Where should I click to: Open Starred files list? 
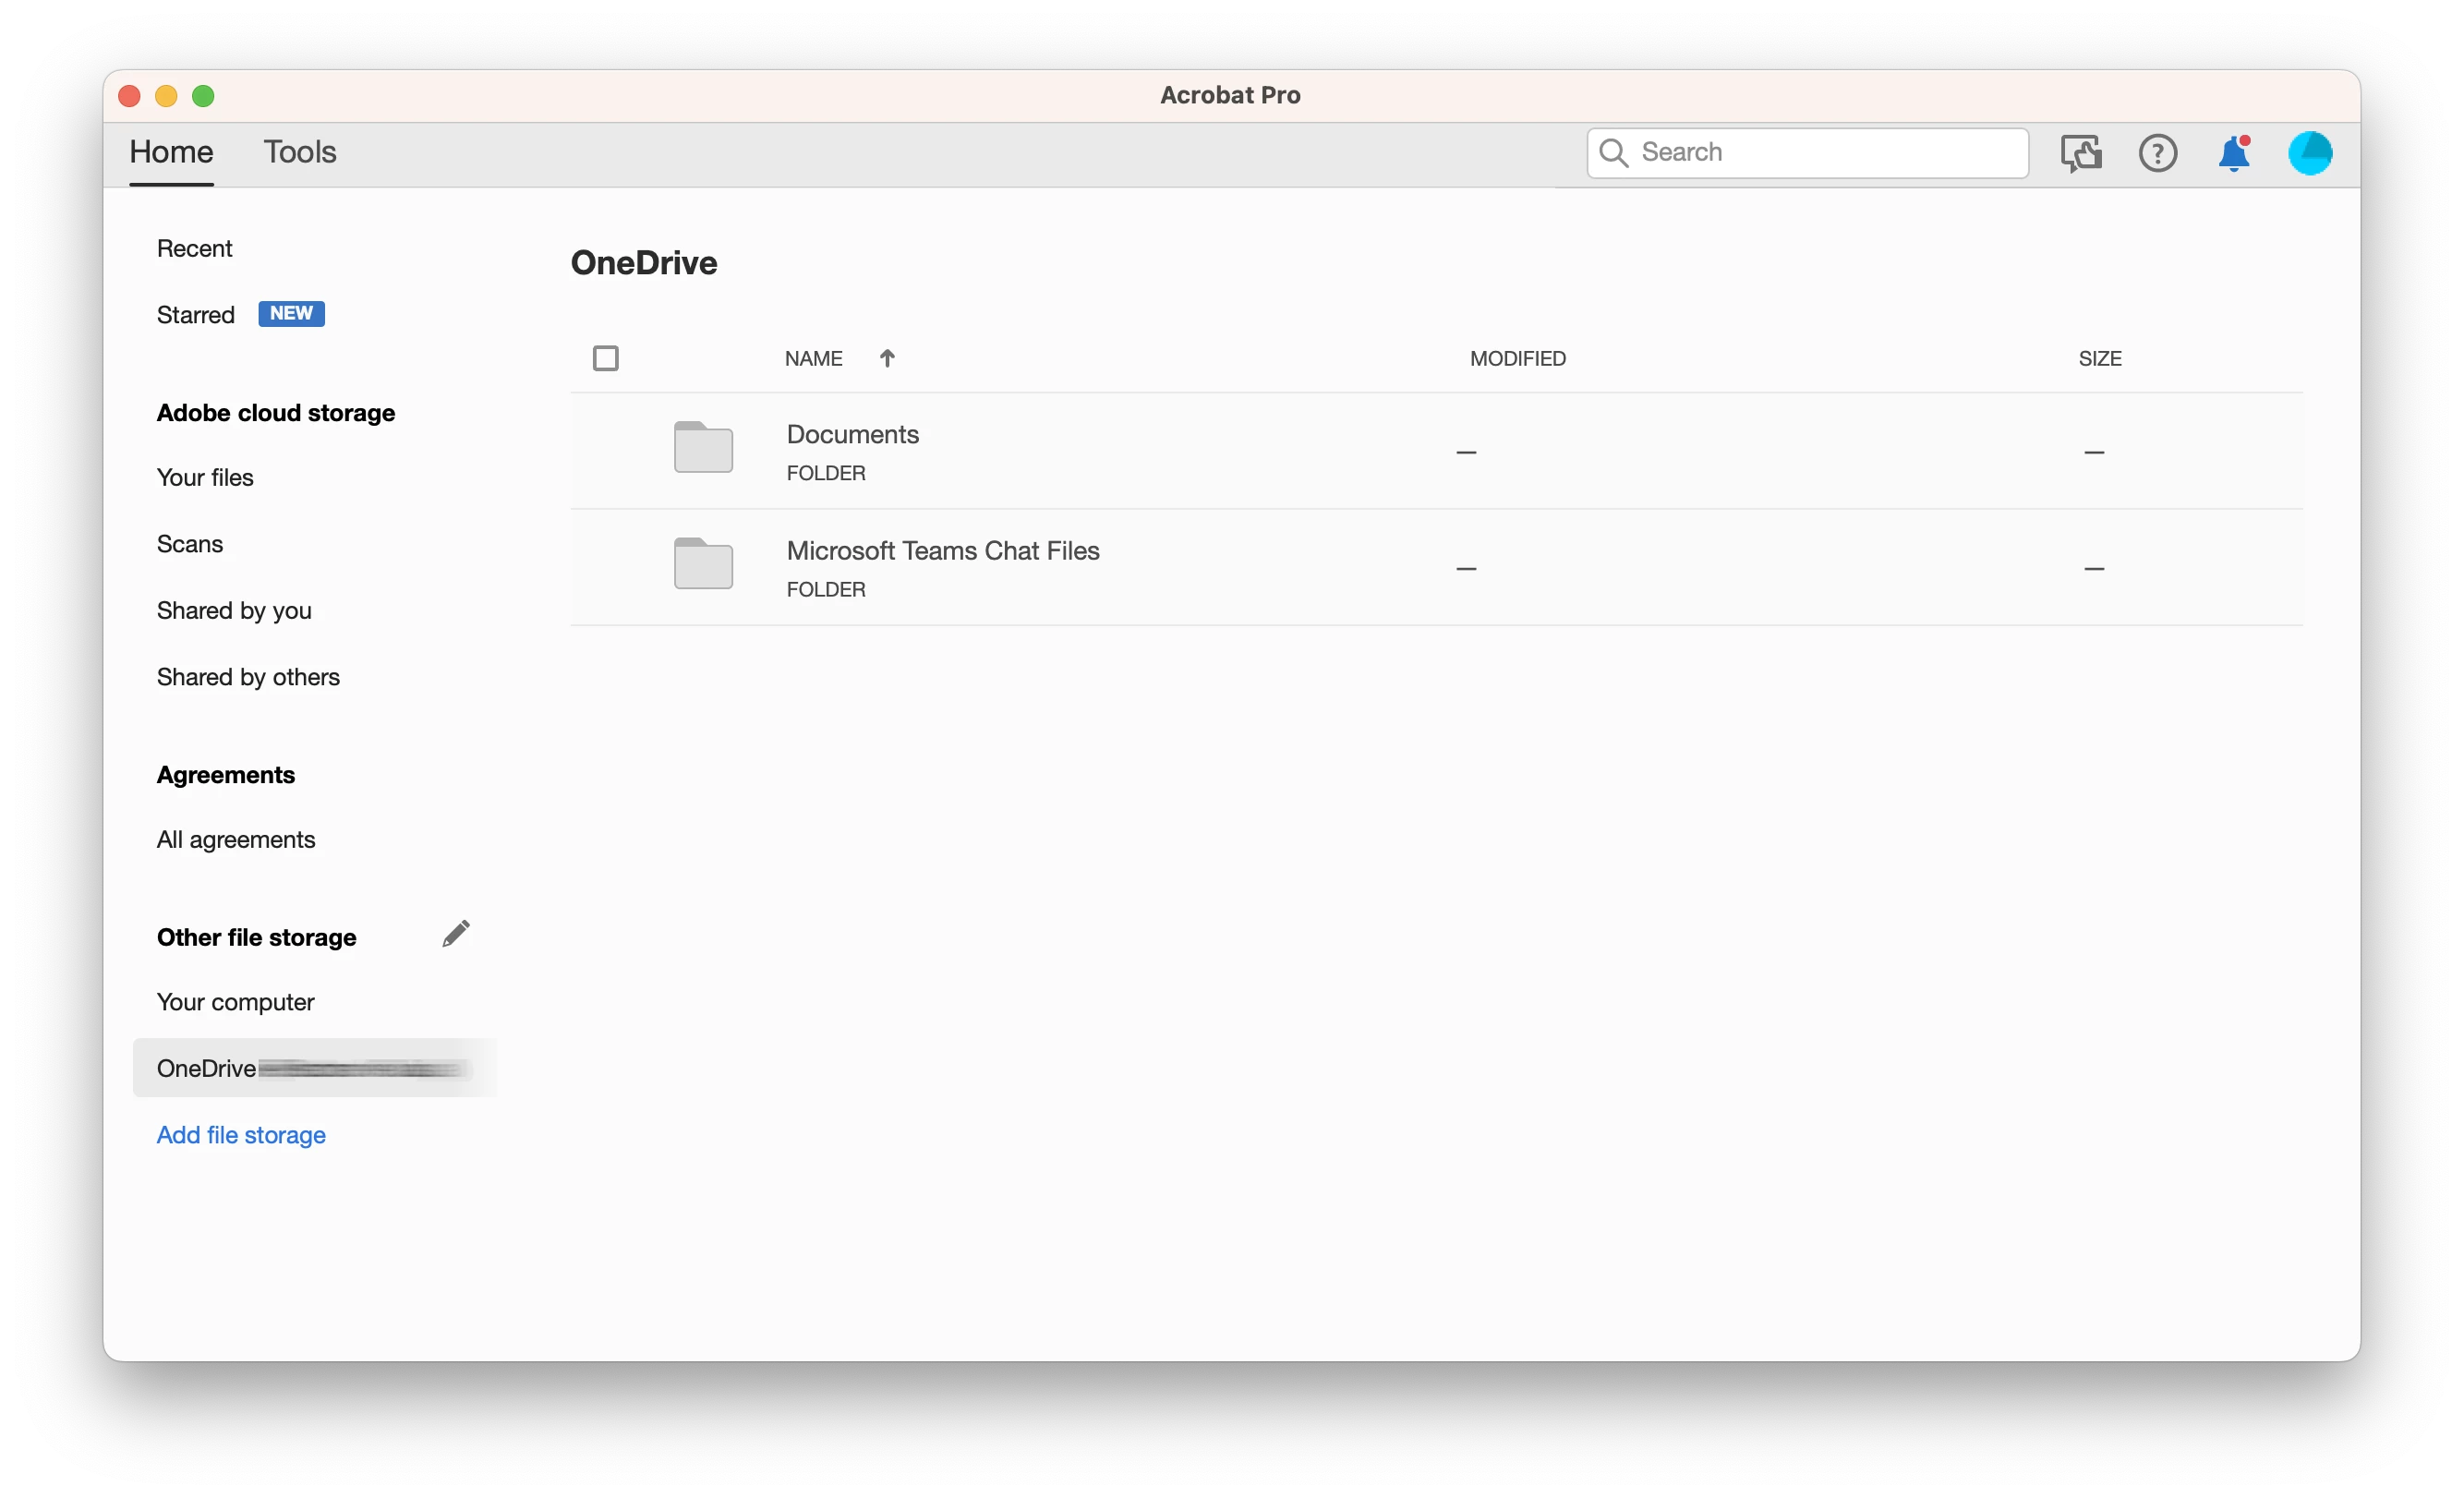pos(196,315)
